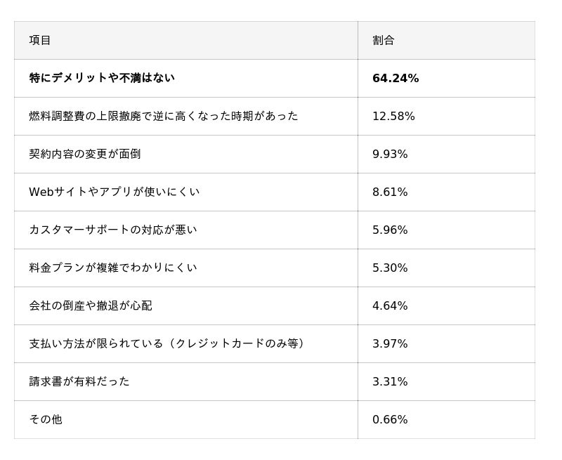Select the 請求書が有料だった row

point(79,381)
